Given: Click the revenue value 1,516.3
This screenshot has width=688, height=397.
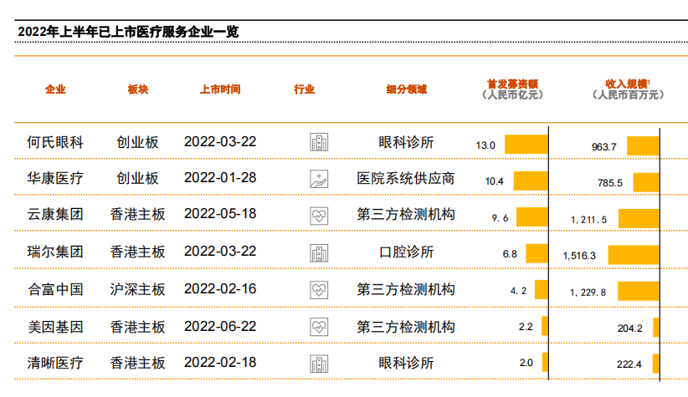Looking at the screenshot, I should coord(579,256).
